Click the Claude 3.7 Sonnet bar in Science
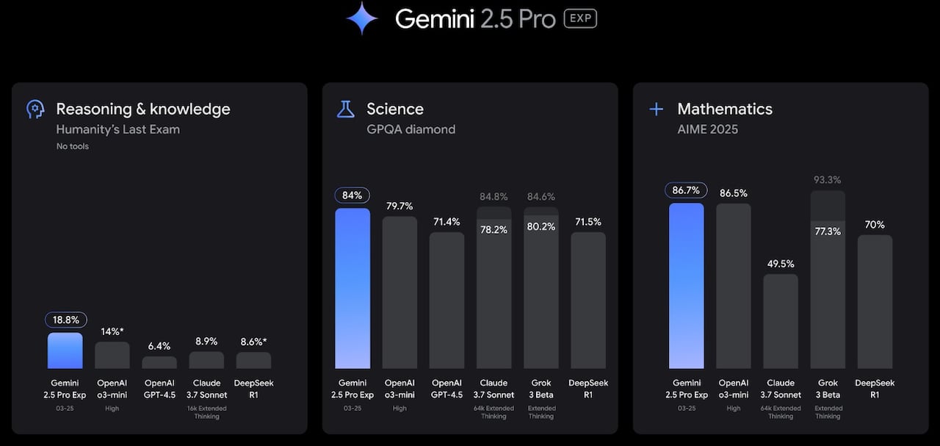The height and width of the screenshot is (446, 940). click(493, 294)
